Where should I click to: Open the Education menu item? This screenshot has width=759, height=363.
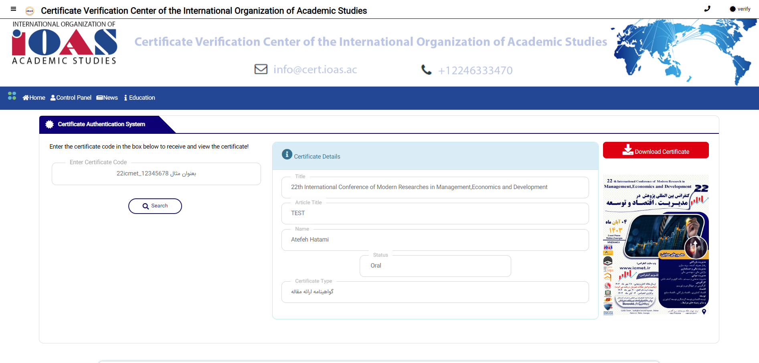click(140, 98)
